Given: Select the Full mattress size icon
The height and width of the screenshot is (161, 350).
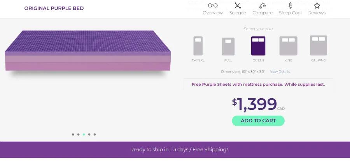Looking at the screenshot, I should click(x=228, y=47).
